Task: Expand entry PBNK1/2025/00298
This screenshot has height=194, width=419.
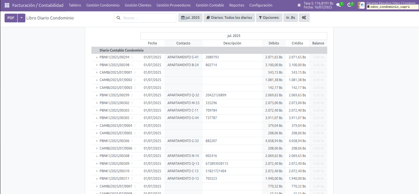Action: pyautogui.click(x=97, y=65)
